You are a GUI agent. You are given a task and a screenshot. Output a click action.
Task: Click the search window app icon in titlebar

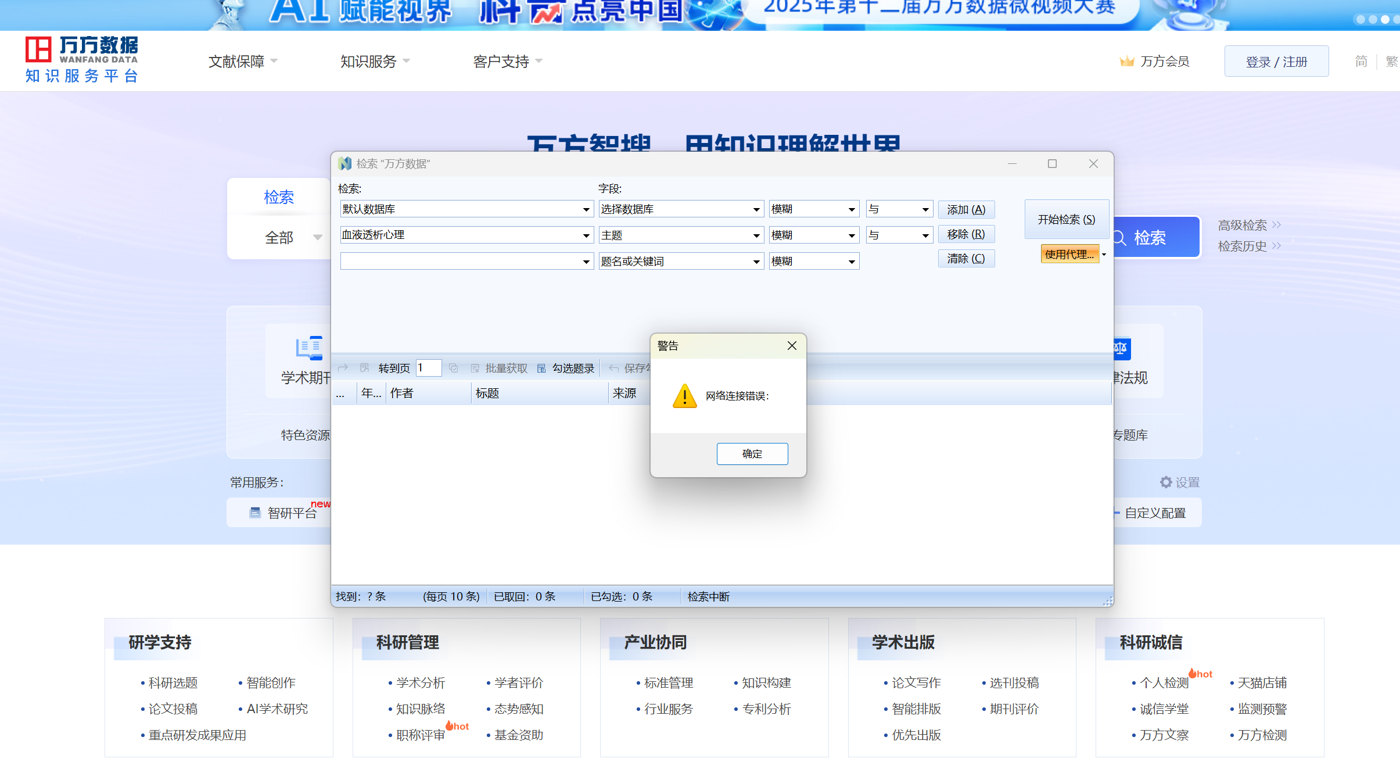point(345,164)
